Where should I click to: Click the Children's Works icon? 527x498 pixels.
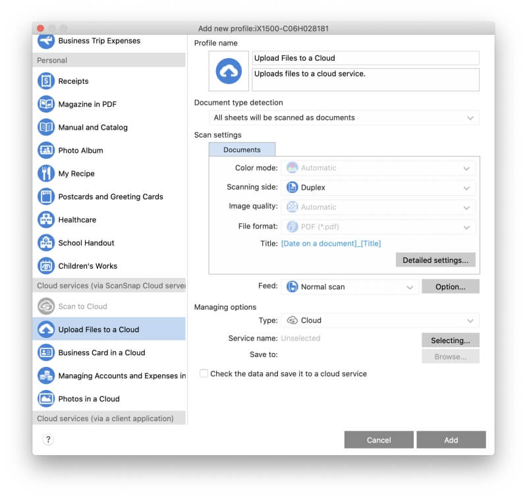(46, 266)
